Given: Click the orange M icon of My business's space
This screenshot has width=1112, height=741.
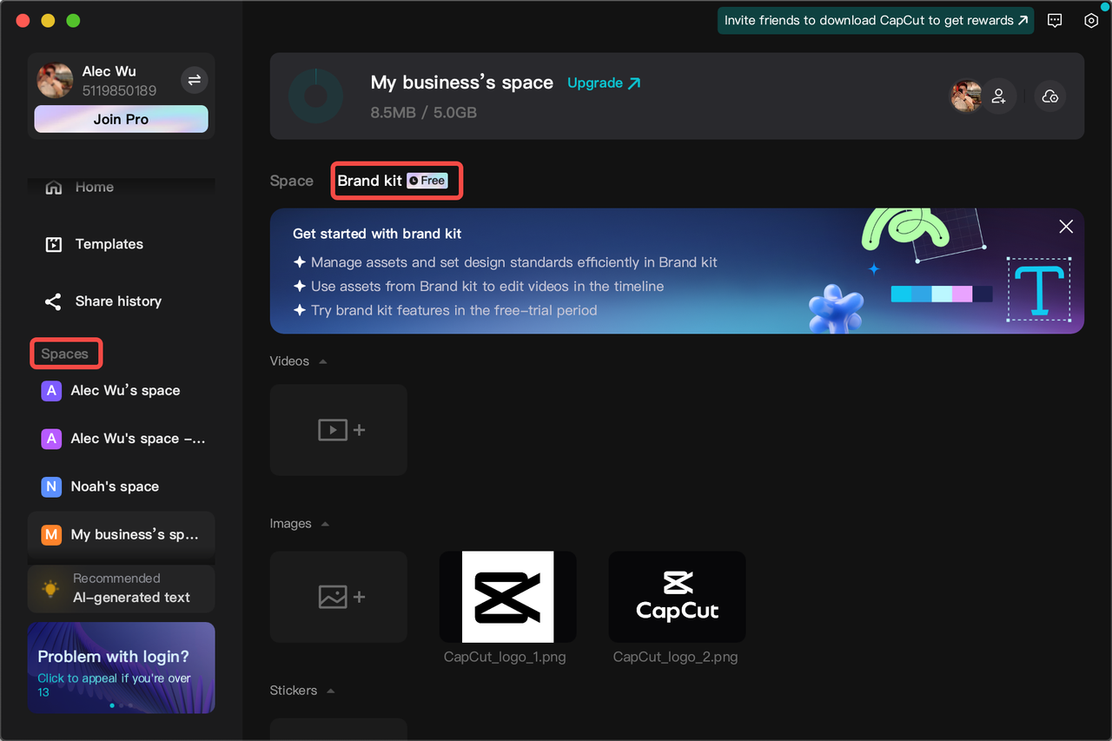Looking at the screenshot, I should (51, 534).
